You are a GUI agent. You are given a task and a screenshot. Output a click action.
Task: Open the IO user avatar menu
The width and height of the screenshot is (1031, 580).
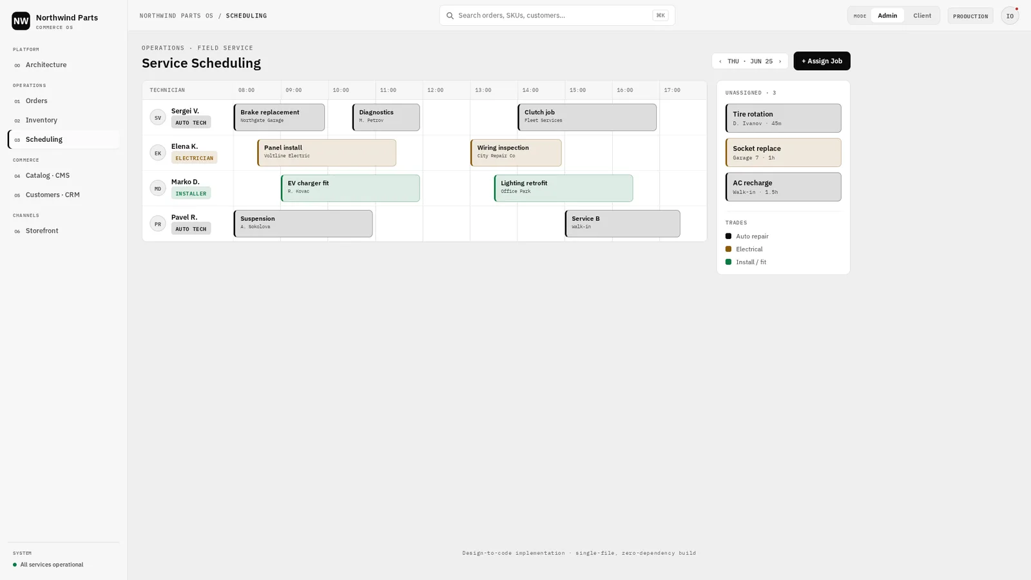[x=1010, y=16]
